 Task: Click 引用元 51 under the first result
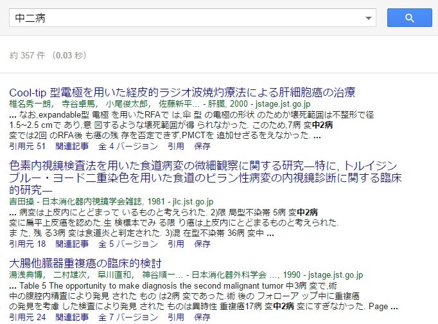pyautogui.click(x=28, y=146)
